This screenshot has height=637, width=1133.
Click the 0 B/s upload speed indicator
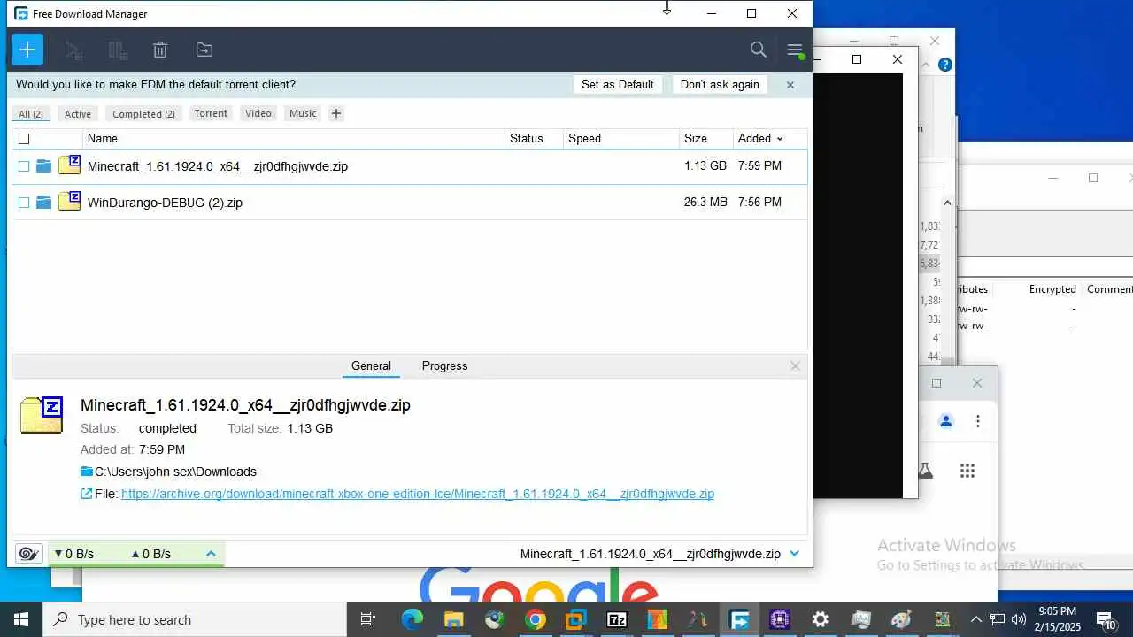pyautogui.click(x=151, y=554)
